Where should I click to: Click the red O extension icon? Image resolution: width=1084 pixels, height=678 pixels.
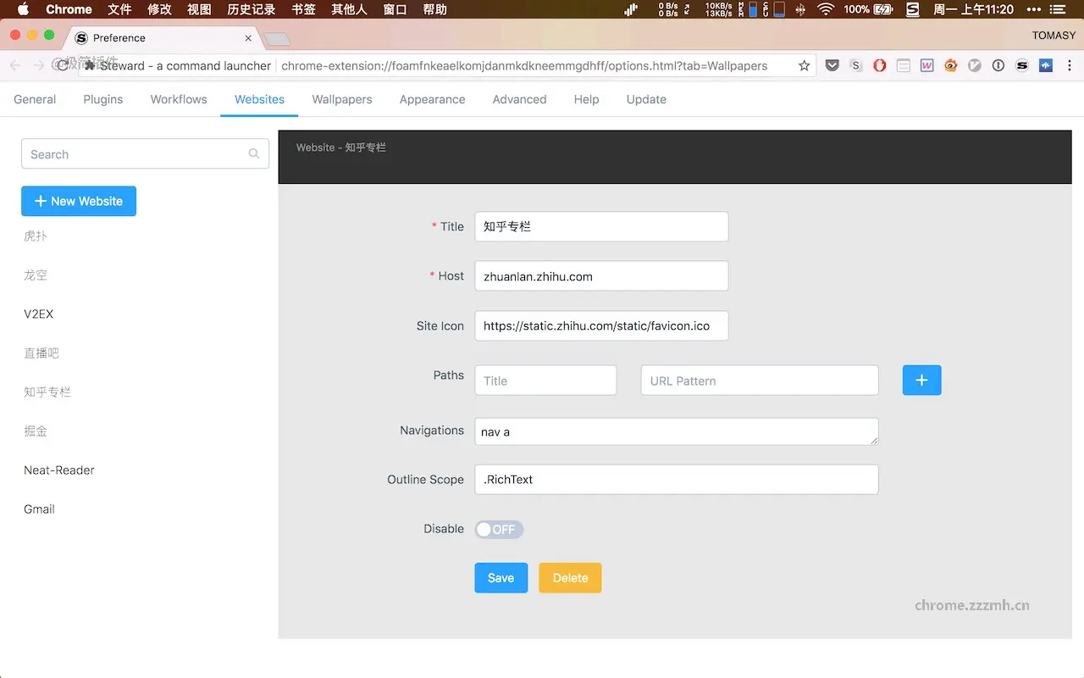coord(879,64)
